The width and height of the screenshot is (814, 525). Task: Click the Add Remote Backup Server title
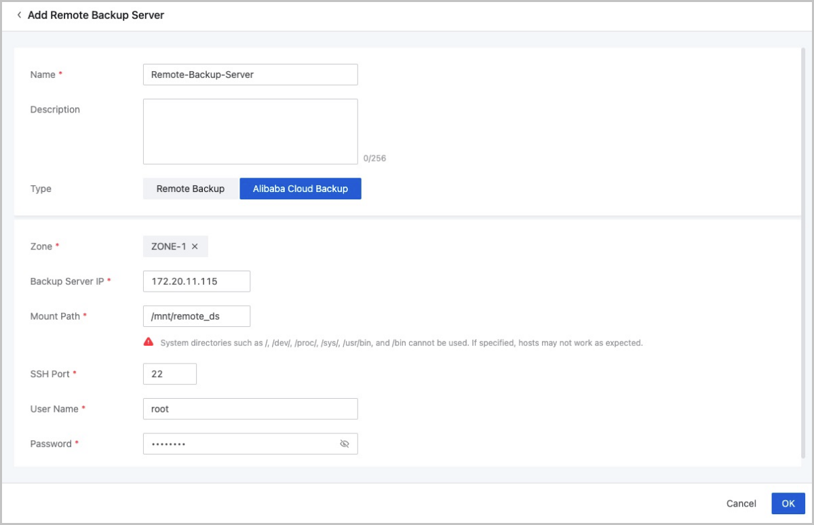click(96, 15)
